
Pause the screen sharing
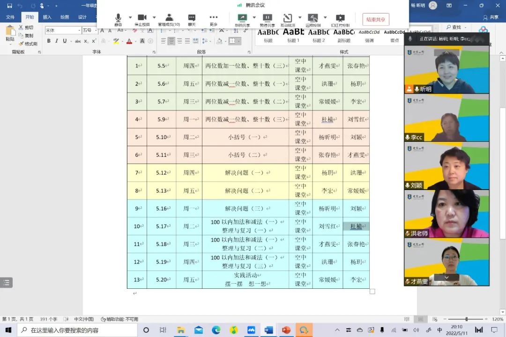[x=267, y=19]
